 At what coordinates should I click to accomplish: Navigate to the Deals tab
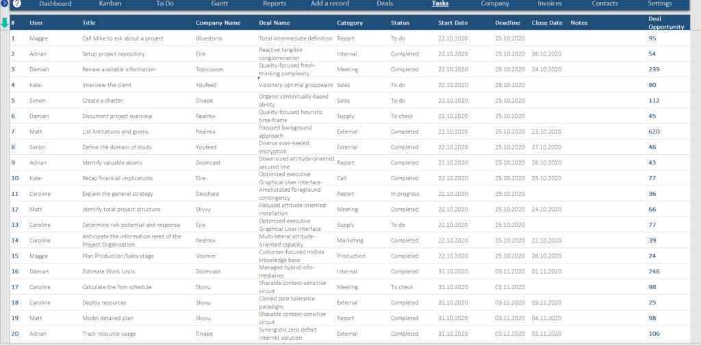[385, 4]
